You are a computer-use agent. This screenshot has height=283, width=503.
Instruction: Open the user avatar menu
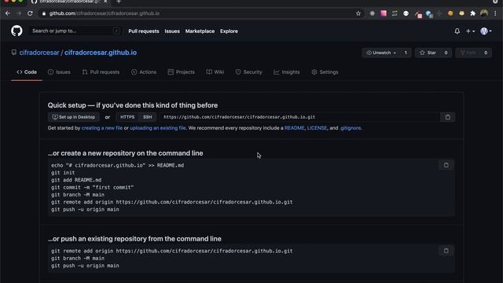click(486, 31)
